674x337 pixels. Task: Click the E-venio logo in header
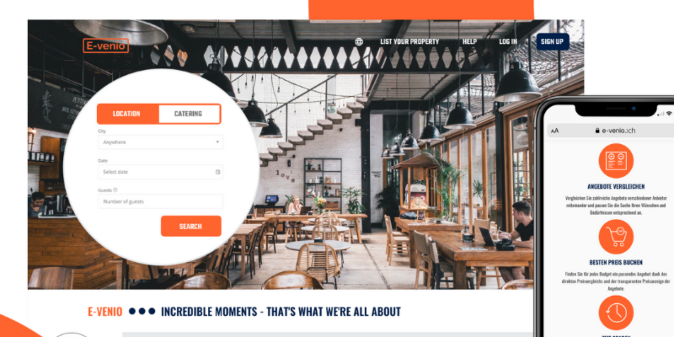pos(106,45)
